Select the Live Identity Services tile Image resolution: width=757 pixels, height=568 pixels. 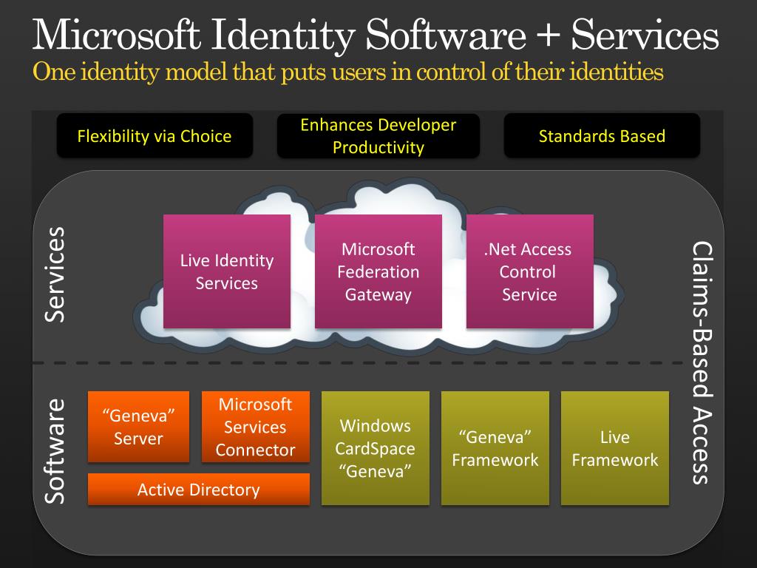click(x=227, y=271)
